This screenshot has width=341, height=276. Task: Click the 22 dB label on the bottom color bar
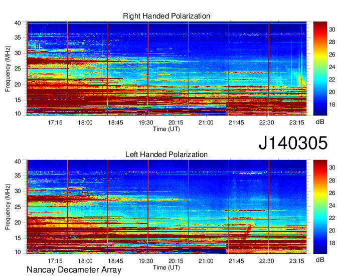click(x=332, y=218)
